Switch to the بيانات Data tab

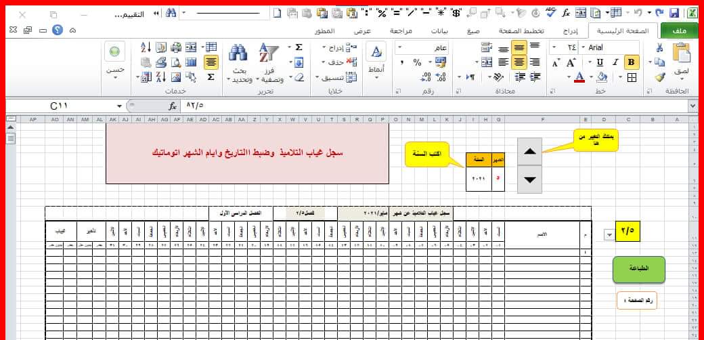coord(439,31)
